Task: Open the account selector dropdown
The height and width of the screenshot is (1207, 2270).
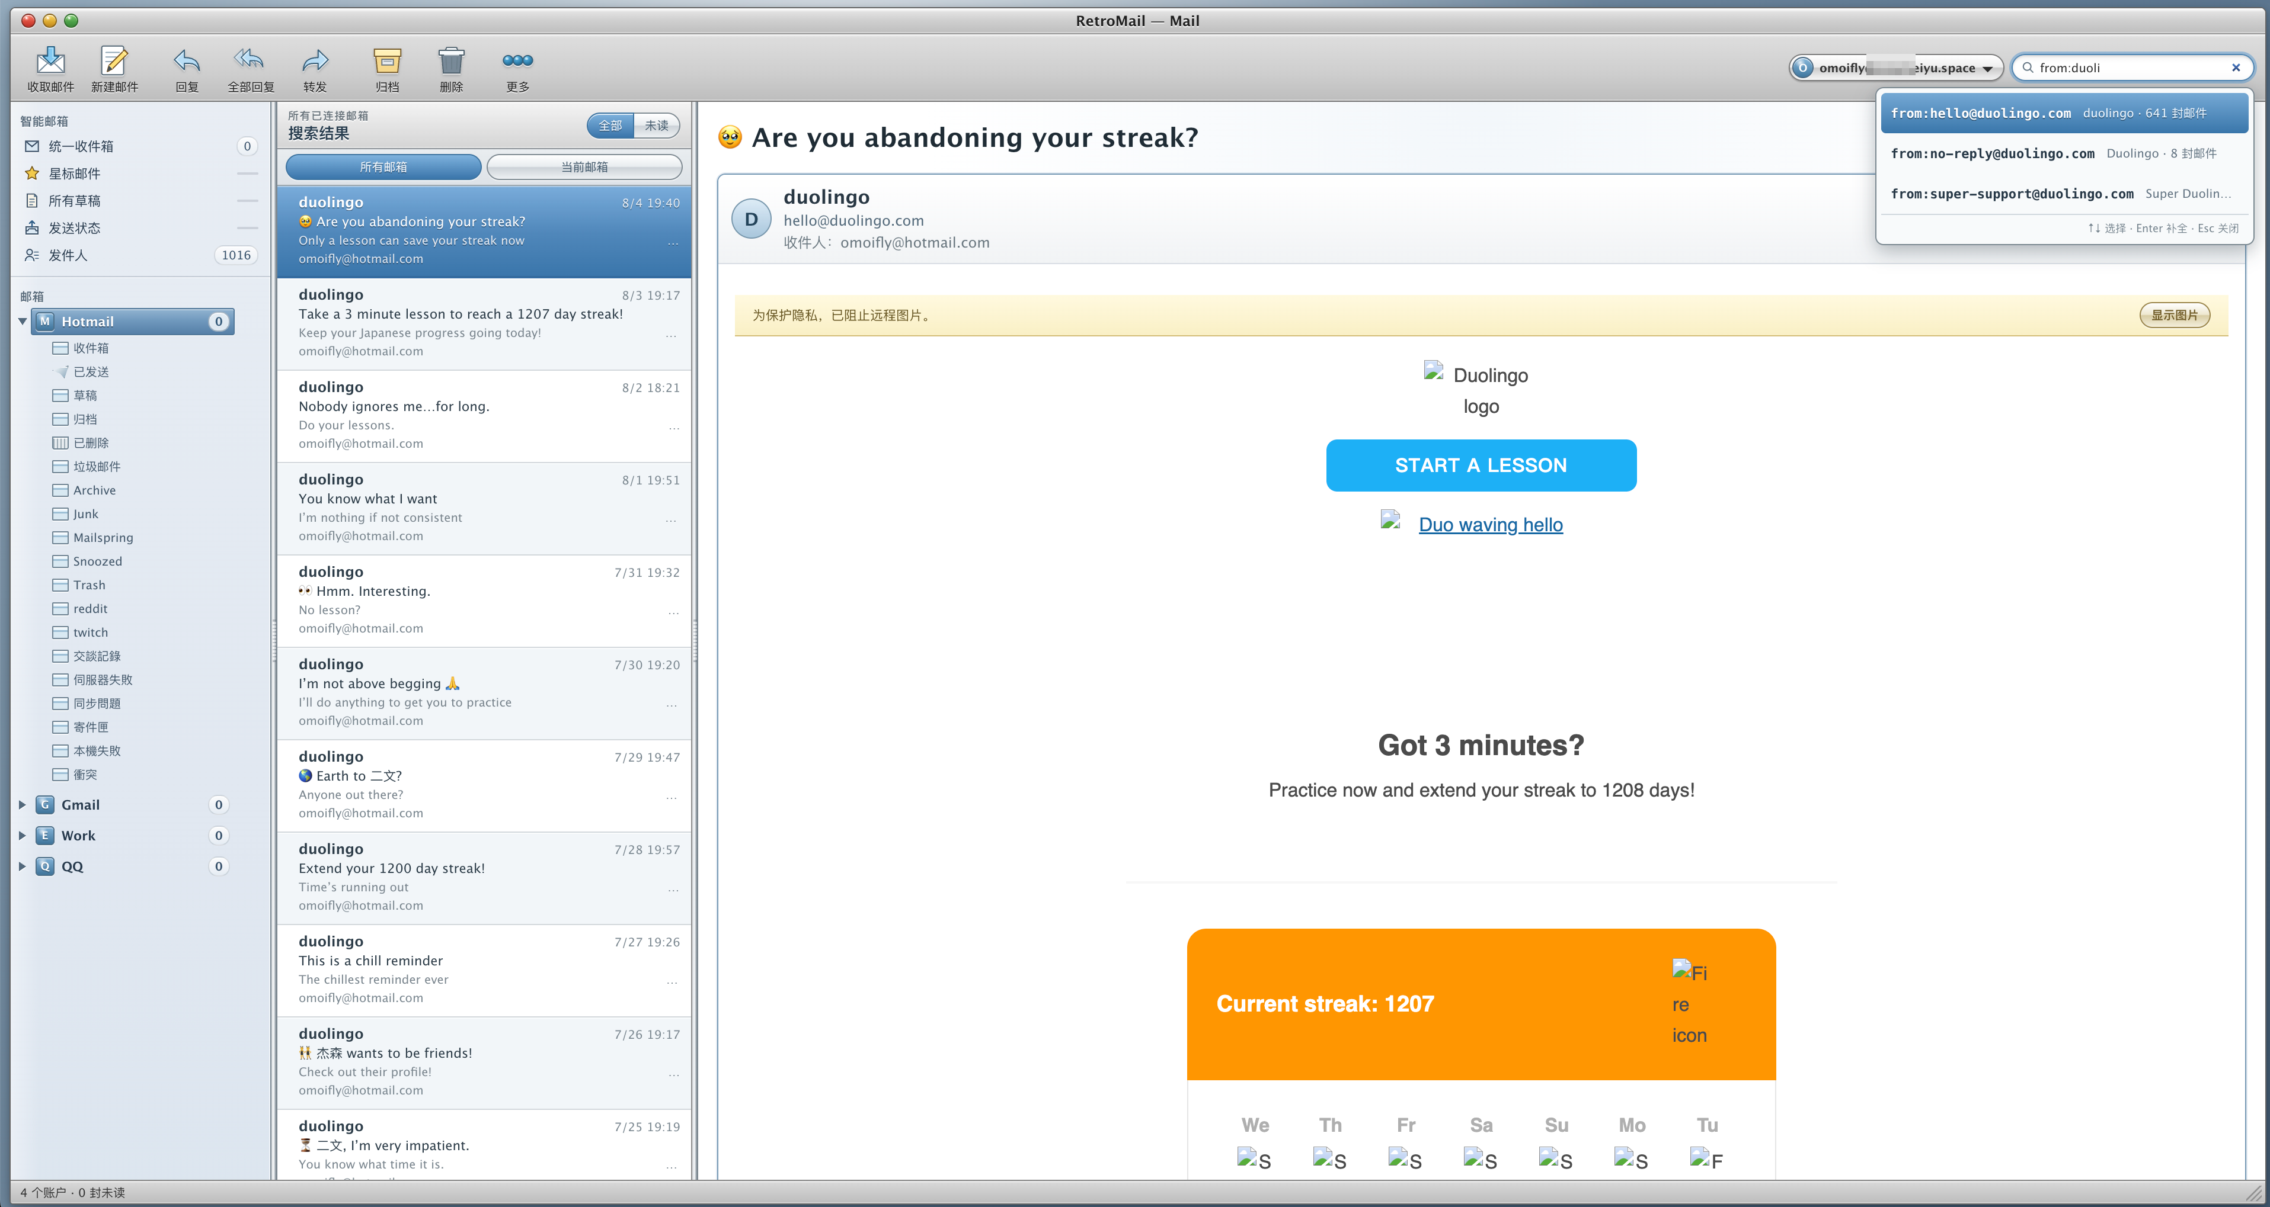Action: (1895, 68)
